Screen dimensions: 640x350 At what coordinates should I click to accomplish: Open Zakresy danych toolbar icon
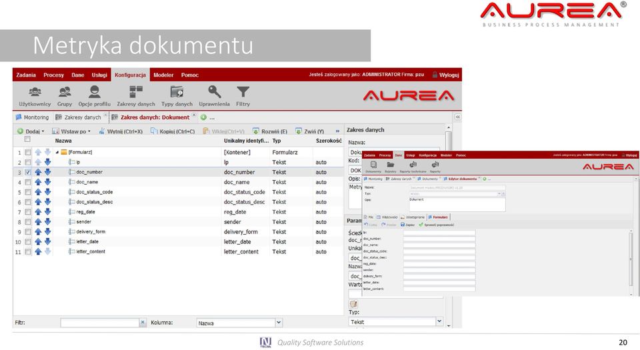136,96
